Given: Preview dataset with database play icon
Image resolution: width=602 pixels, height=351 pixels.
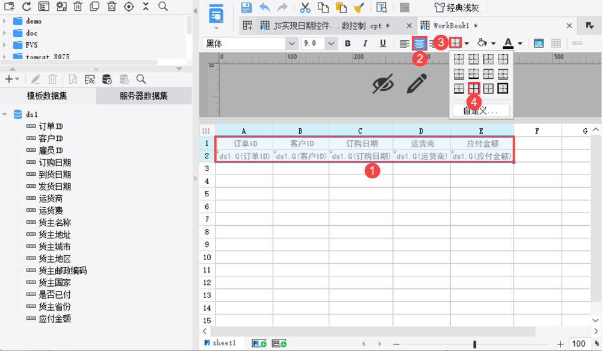Looking at the screenshot, I should tap(107, 79).
